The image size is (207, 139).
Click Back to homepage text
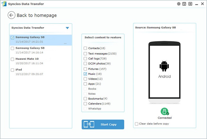tap(37, 15)
